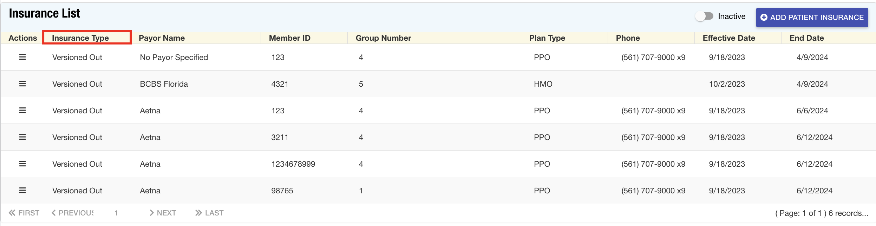Viewport: 876px width, 226px height.
Task: Go to Previous page
Action: tap(73, 213)
